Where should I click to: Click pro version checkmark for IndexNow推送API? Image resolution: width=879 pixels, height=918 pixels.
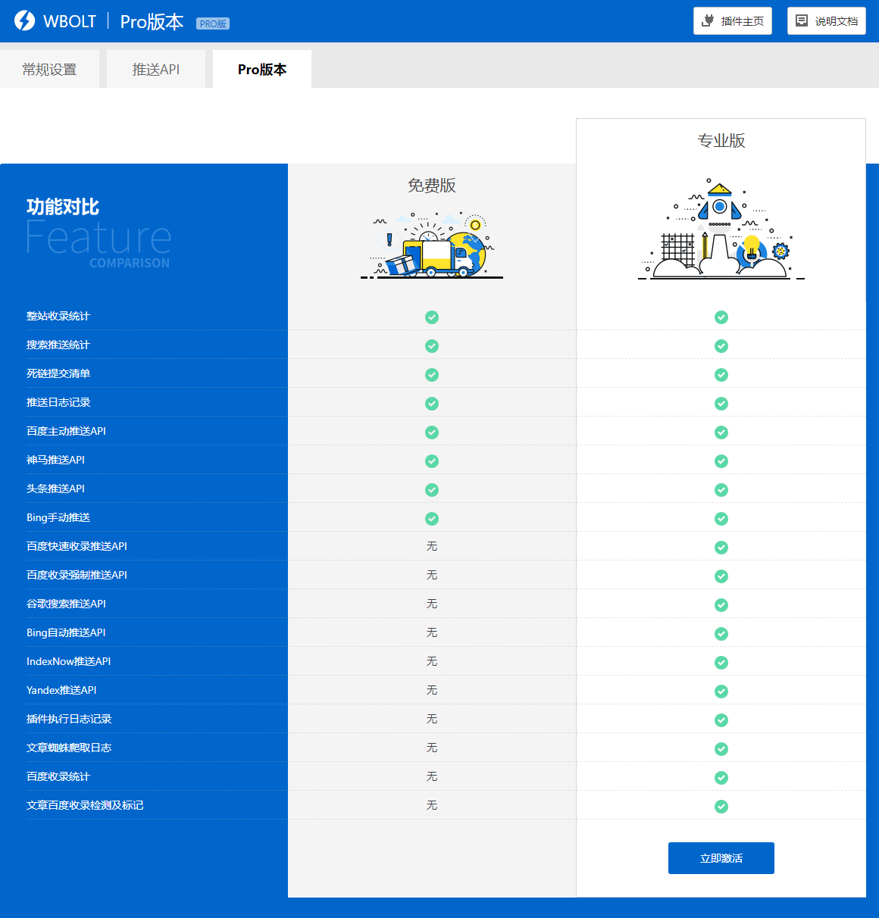click(x=721, y=663)
